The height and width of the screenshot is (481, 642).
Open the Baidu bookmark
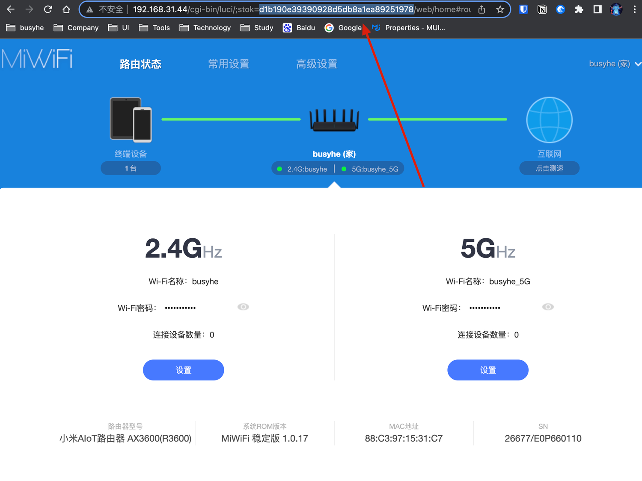[x=299, y=28]
